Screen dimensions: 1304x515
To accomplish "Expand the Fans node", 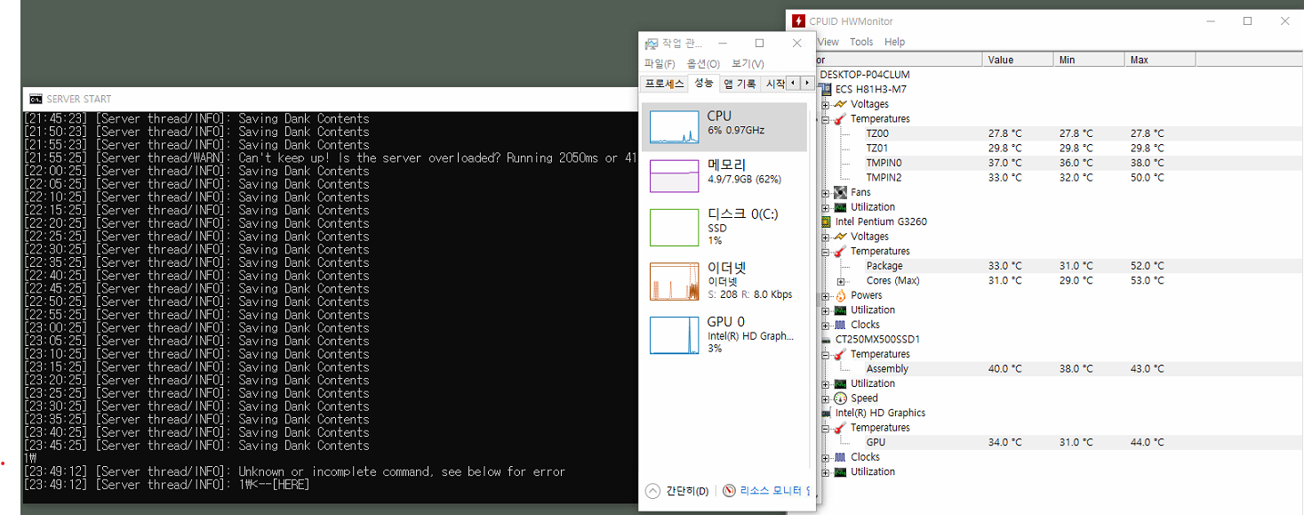I will [x=826, y=192].
